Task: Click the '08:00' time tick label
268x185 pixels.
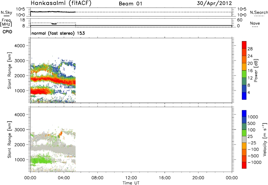Action: click(97, 178)
